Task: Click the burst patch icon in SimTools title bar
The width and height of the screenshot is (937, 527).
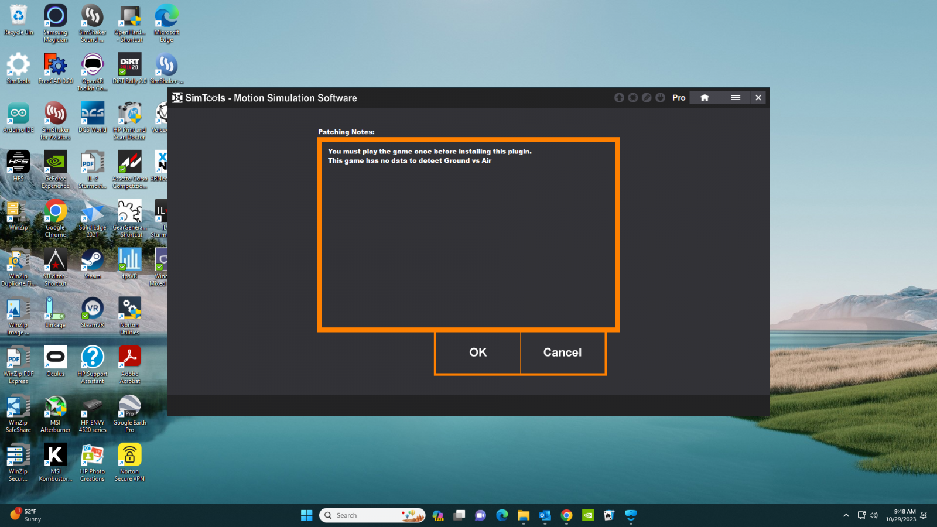Action: point(633,98)
